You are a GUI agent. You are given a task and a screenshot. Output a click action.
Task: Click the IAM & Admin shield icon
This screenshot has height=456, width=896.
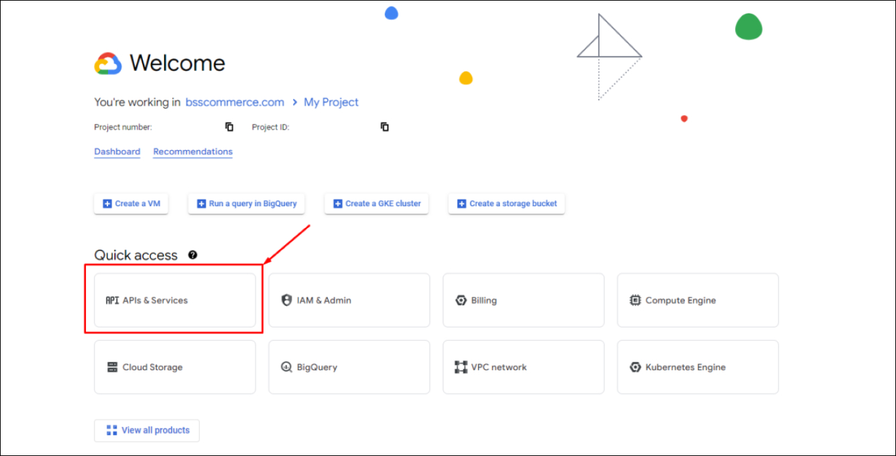[286, 300]
